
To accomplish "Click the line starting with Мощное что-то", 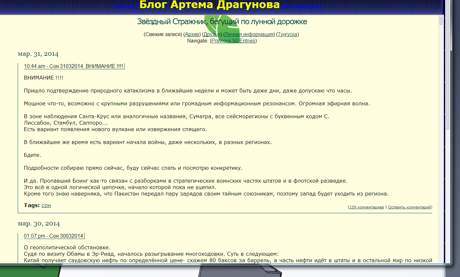I will 197,103.
